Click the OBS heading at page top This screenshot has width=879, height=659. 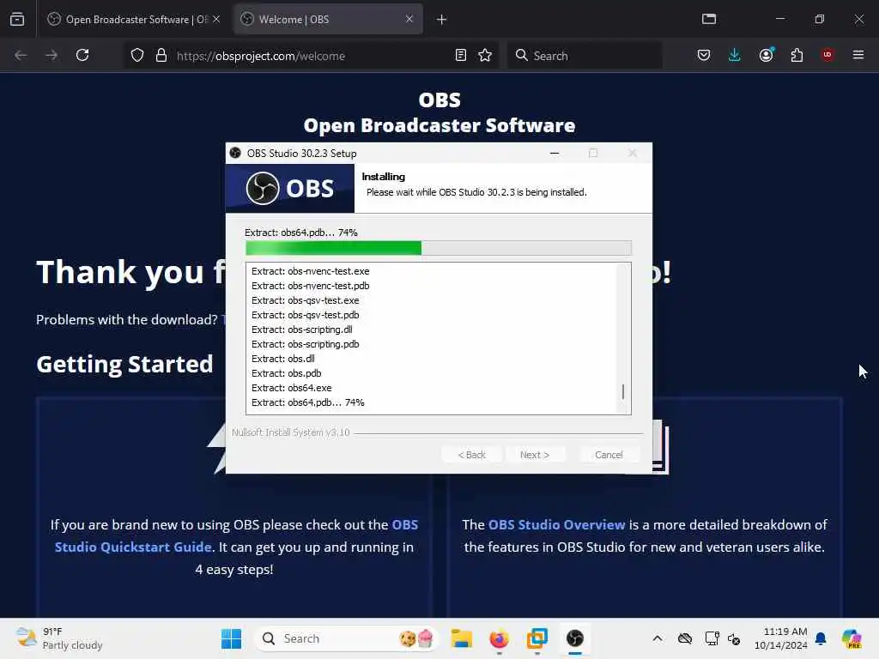[439, 100]
